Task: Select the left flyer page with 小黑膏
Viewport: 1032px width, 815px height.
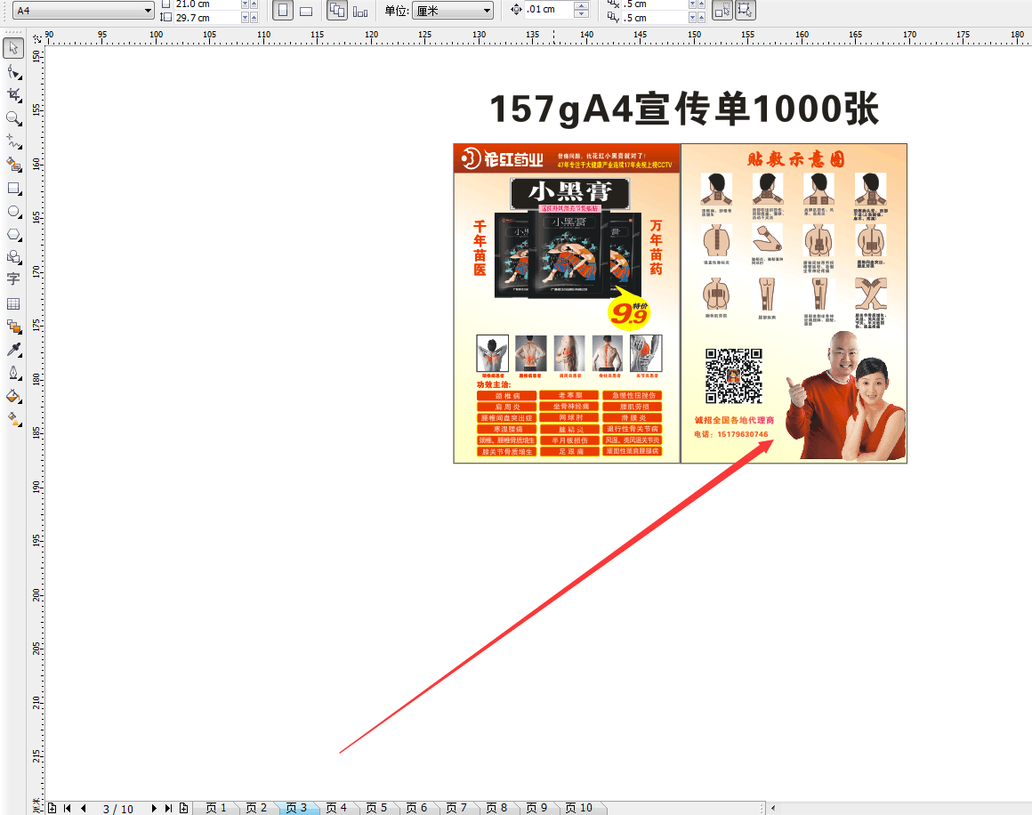Action: pyautogui.click(x=567, y=303)
